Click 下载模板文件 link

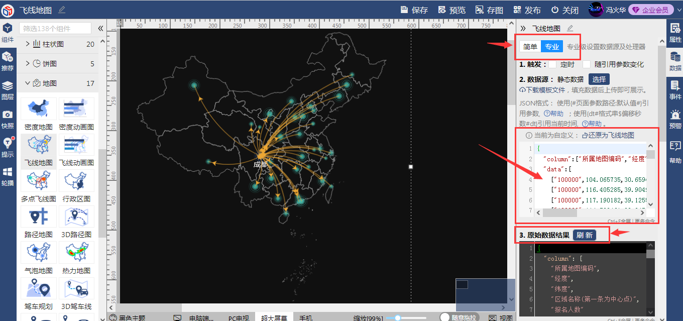[542, 90]
